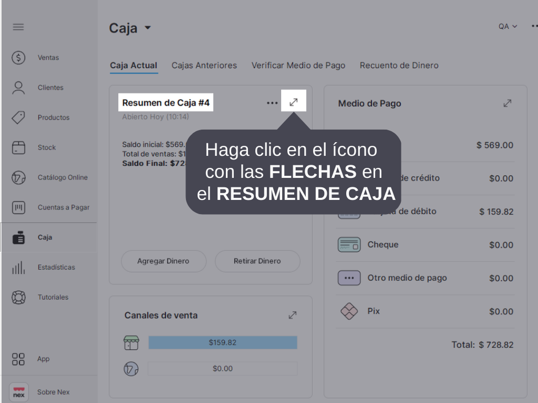
Task: Click the $159.82 store sales bar
Action: click(x=222, y=343)
